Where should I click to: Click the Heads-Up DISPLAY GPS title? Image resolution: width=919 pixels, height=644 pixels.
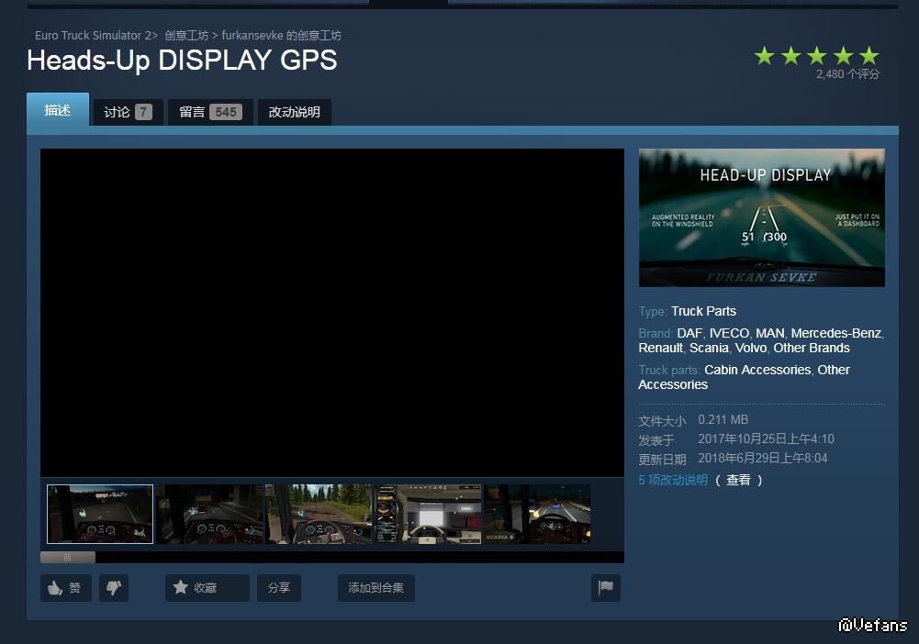click(183, 61)
